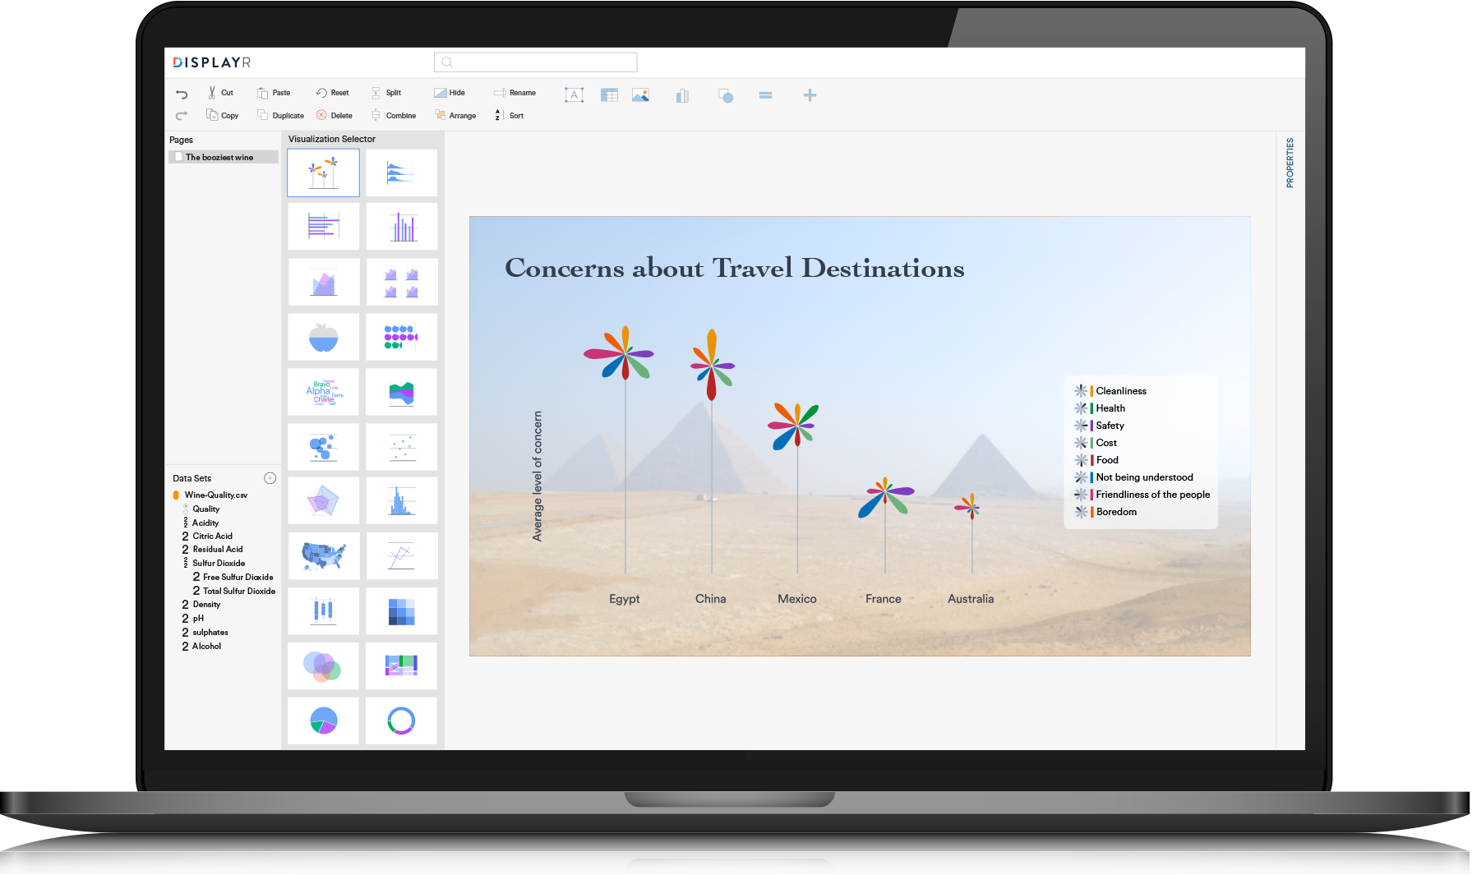The width and height of the screenshot is (1472, 875).
Task: Collapse the Sulfur Dioxide variable set
Action: pos(186,563)
